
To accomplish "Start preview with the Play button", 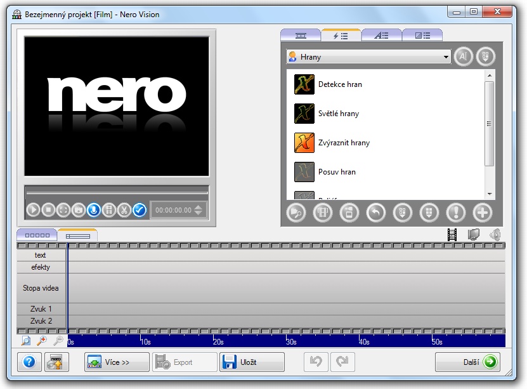I will [33, 210].
